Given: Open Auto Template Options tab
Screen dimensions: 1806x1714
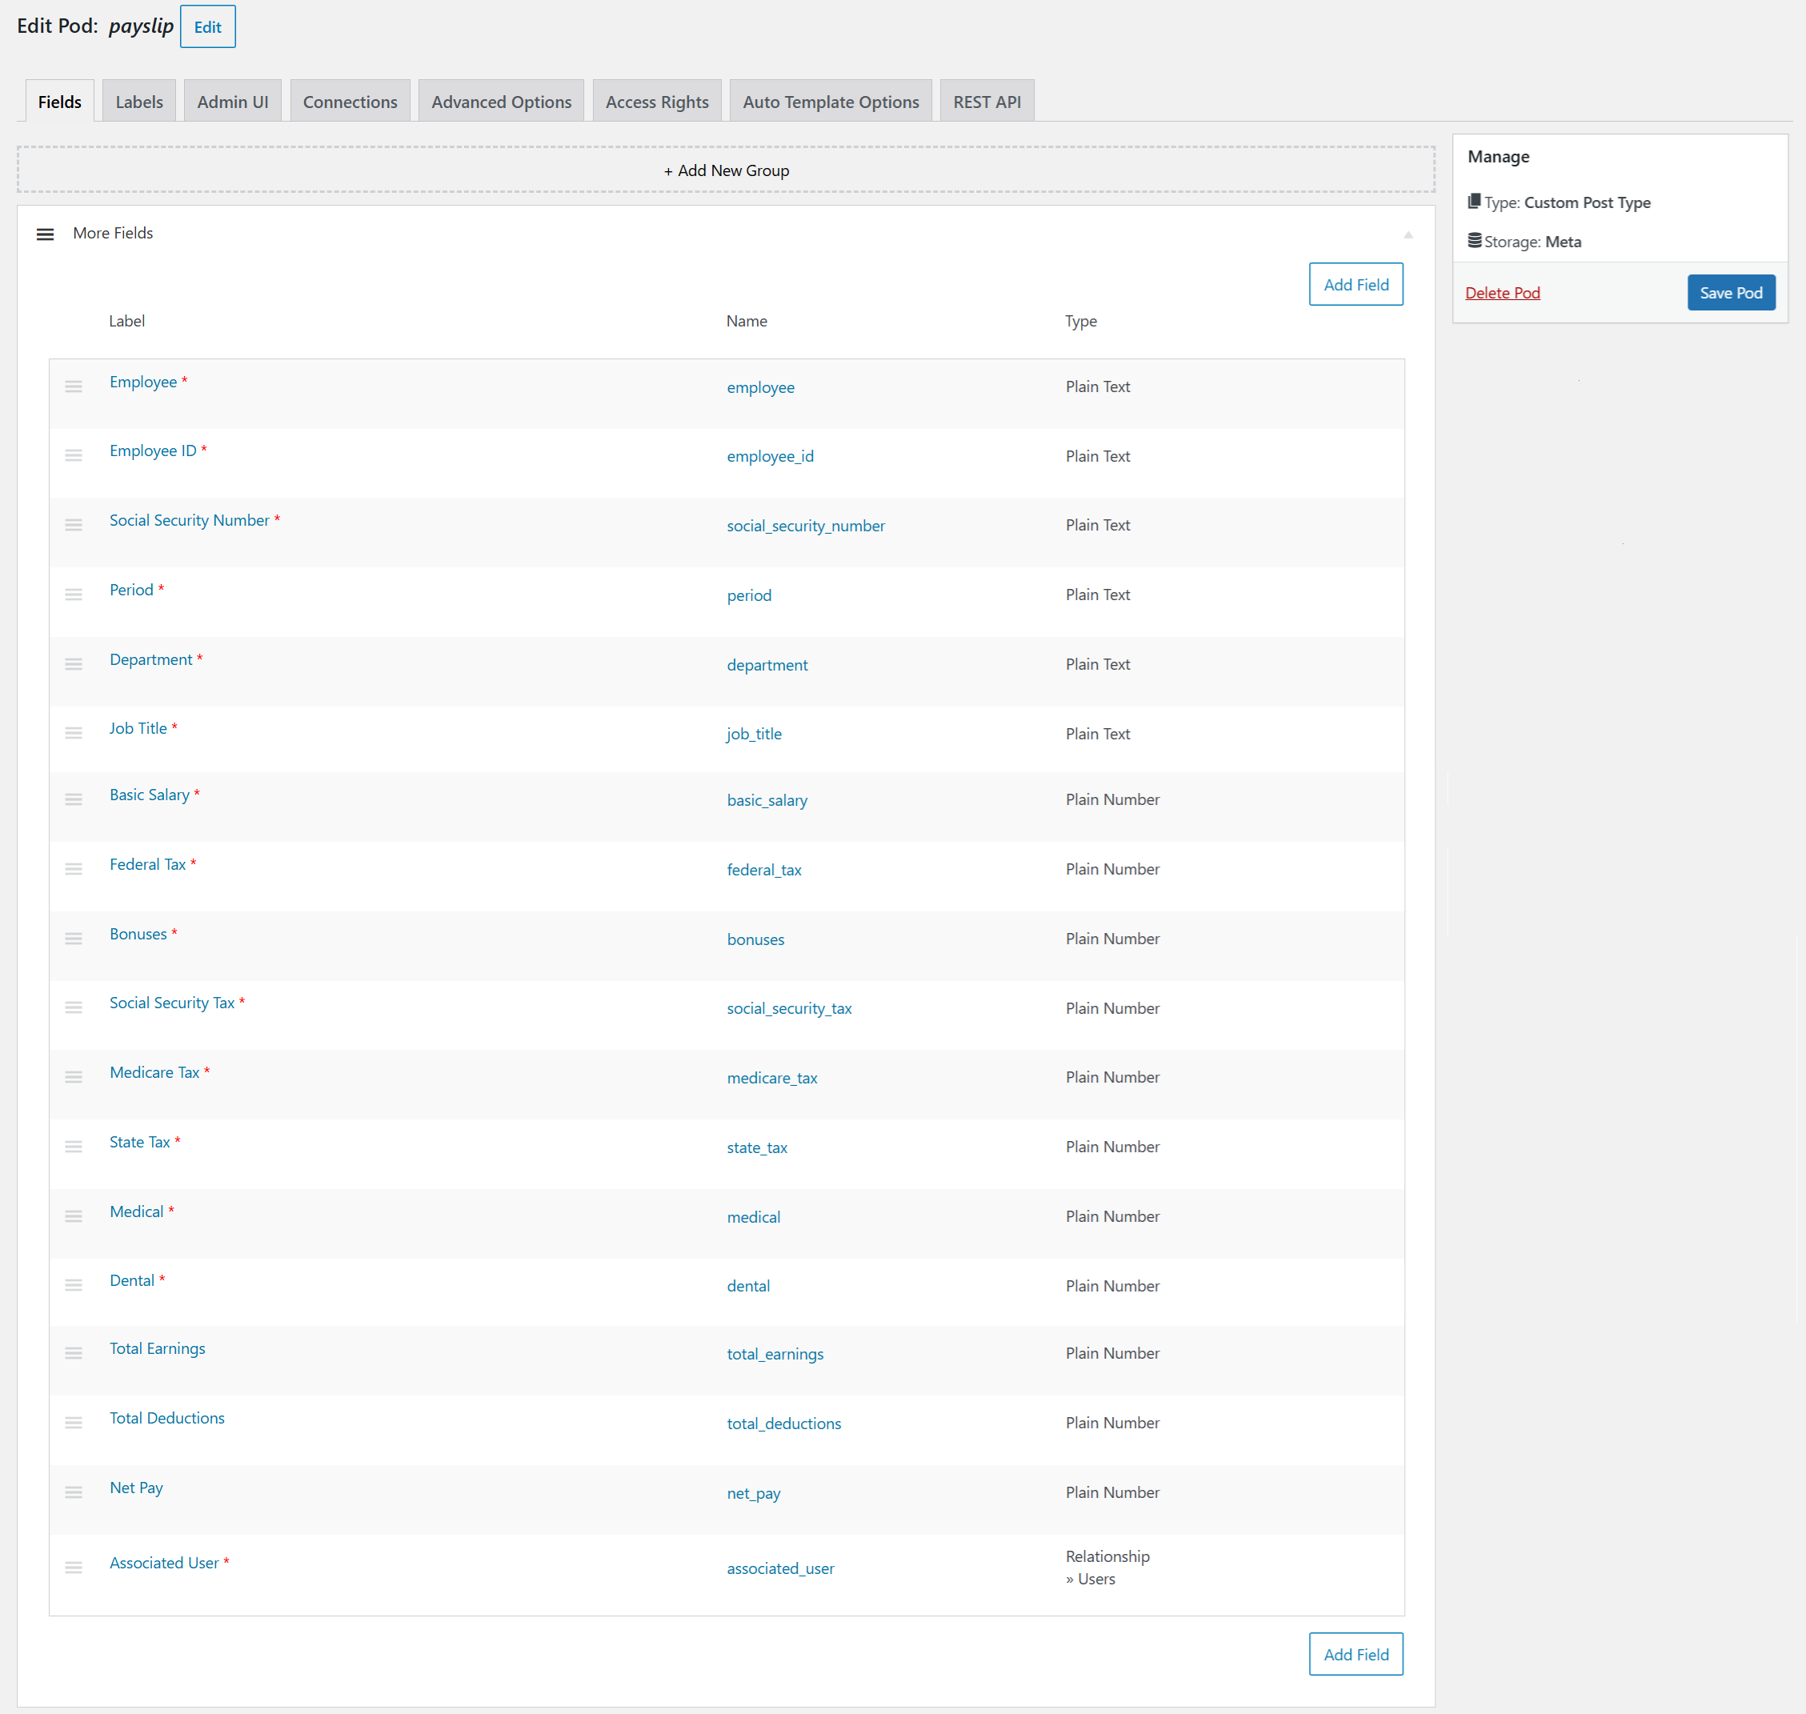Looking at the screenshot, I should (830, 102).
